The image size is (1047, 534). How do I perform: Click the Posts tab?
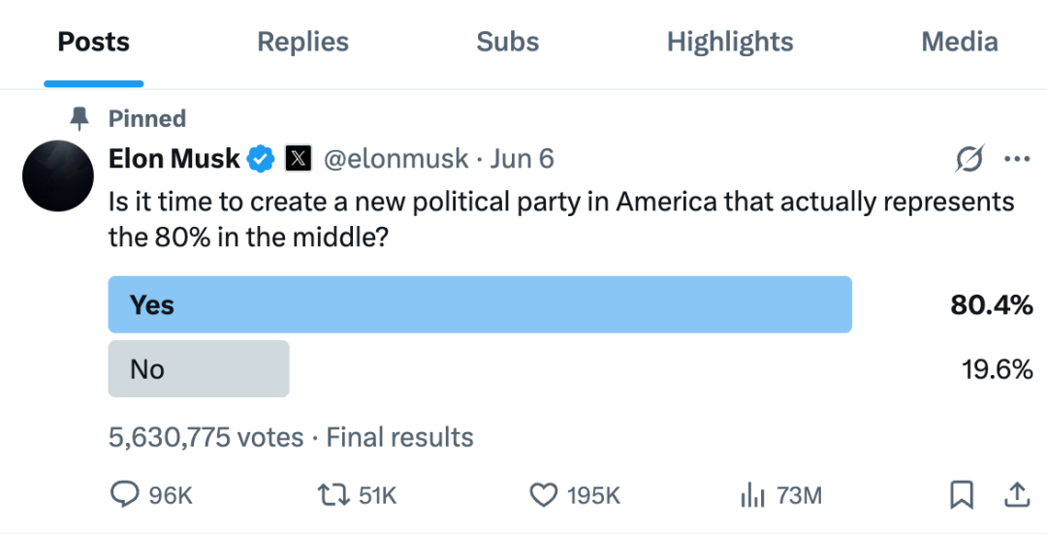(x=93, y=43)
